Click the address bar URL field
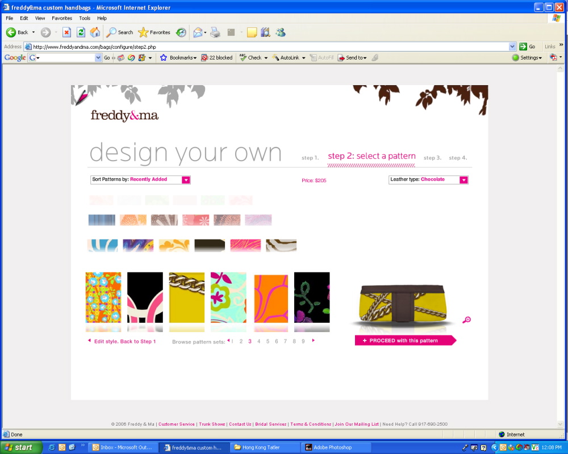 point(270,47)
